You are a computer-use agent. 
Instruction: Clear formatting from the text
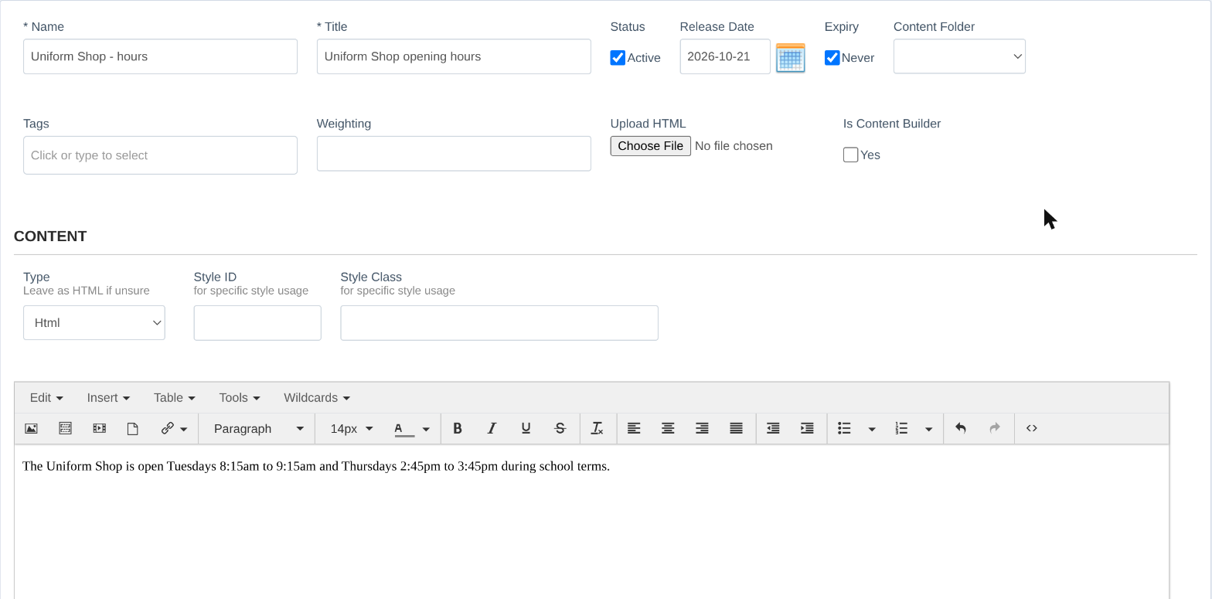click(x=597, y=428)
